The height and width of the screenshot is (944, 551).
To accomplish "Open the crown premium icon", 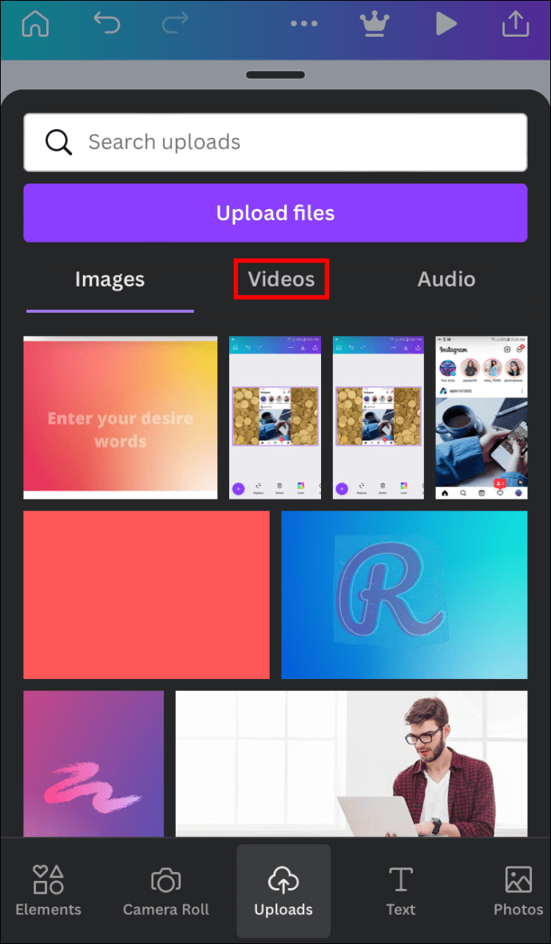I will [375, 24].
